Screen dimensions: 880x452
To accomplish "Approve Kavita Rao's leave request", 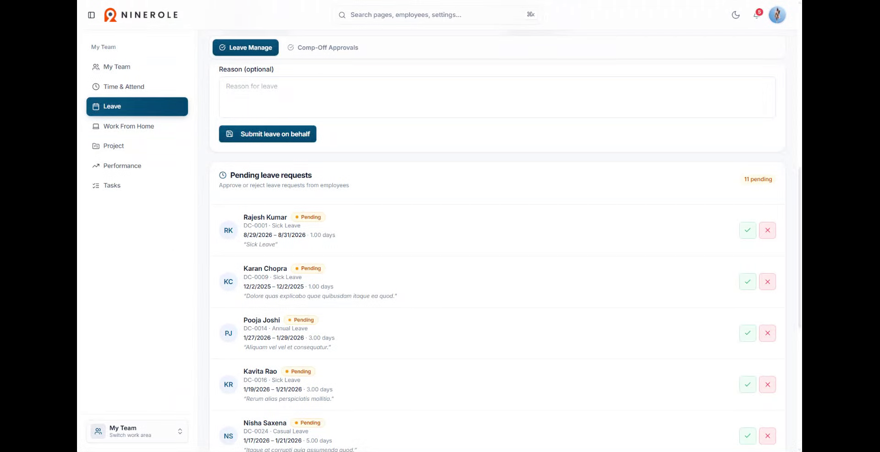I will pyautogui.click(x=748, y=385).
